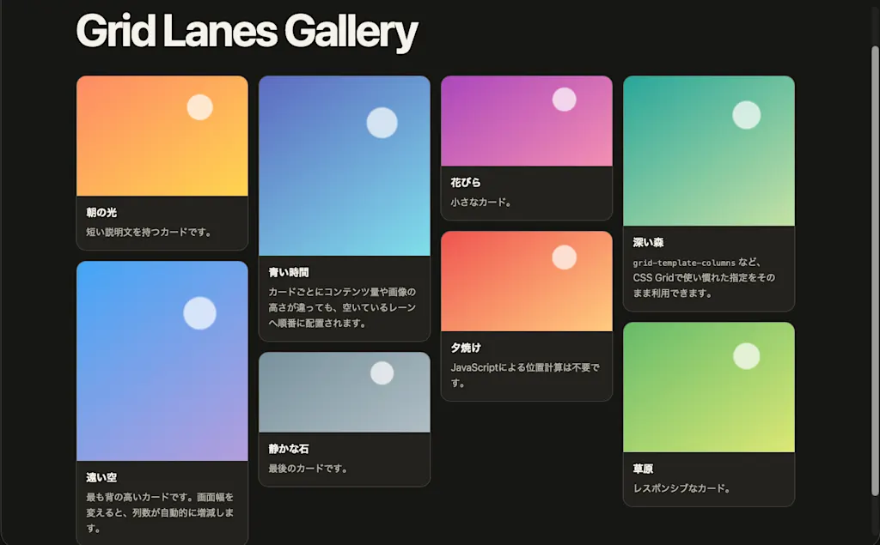Click the 深い森 card heading

(648, 243)
